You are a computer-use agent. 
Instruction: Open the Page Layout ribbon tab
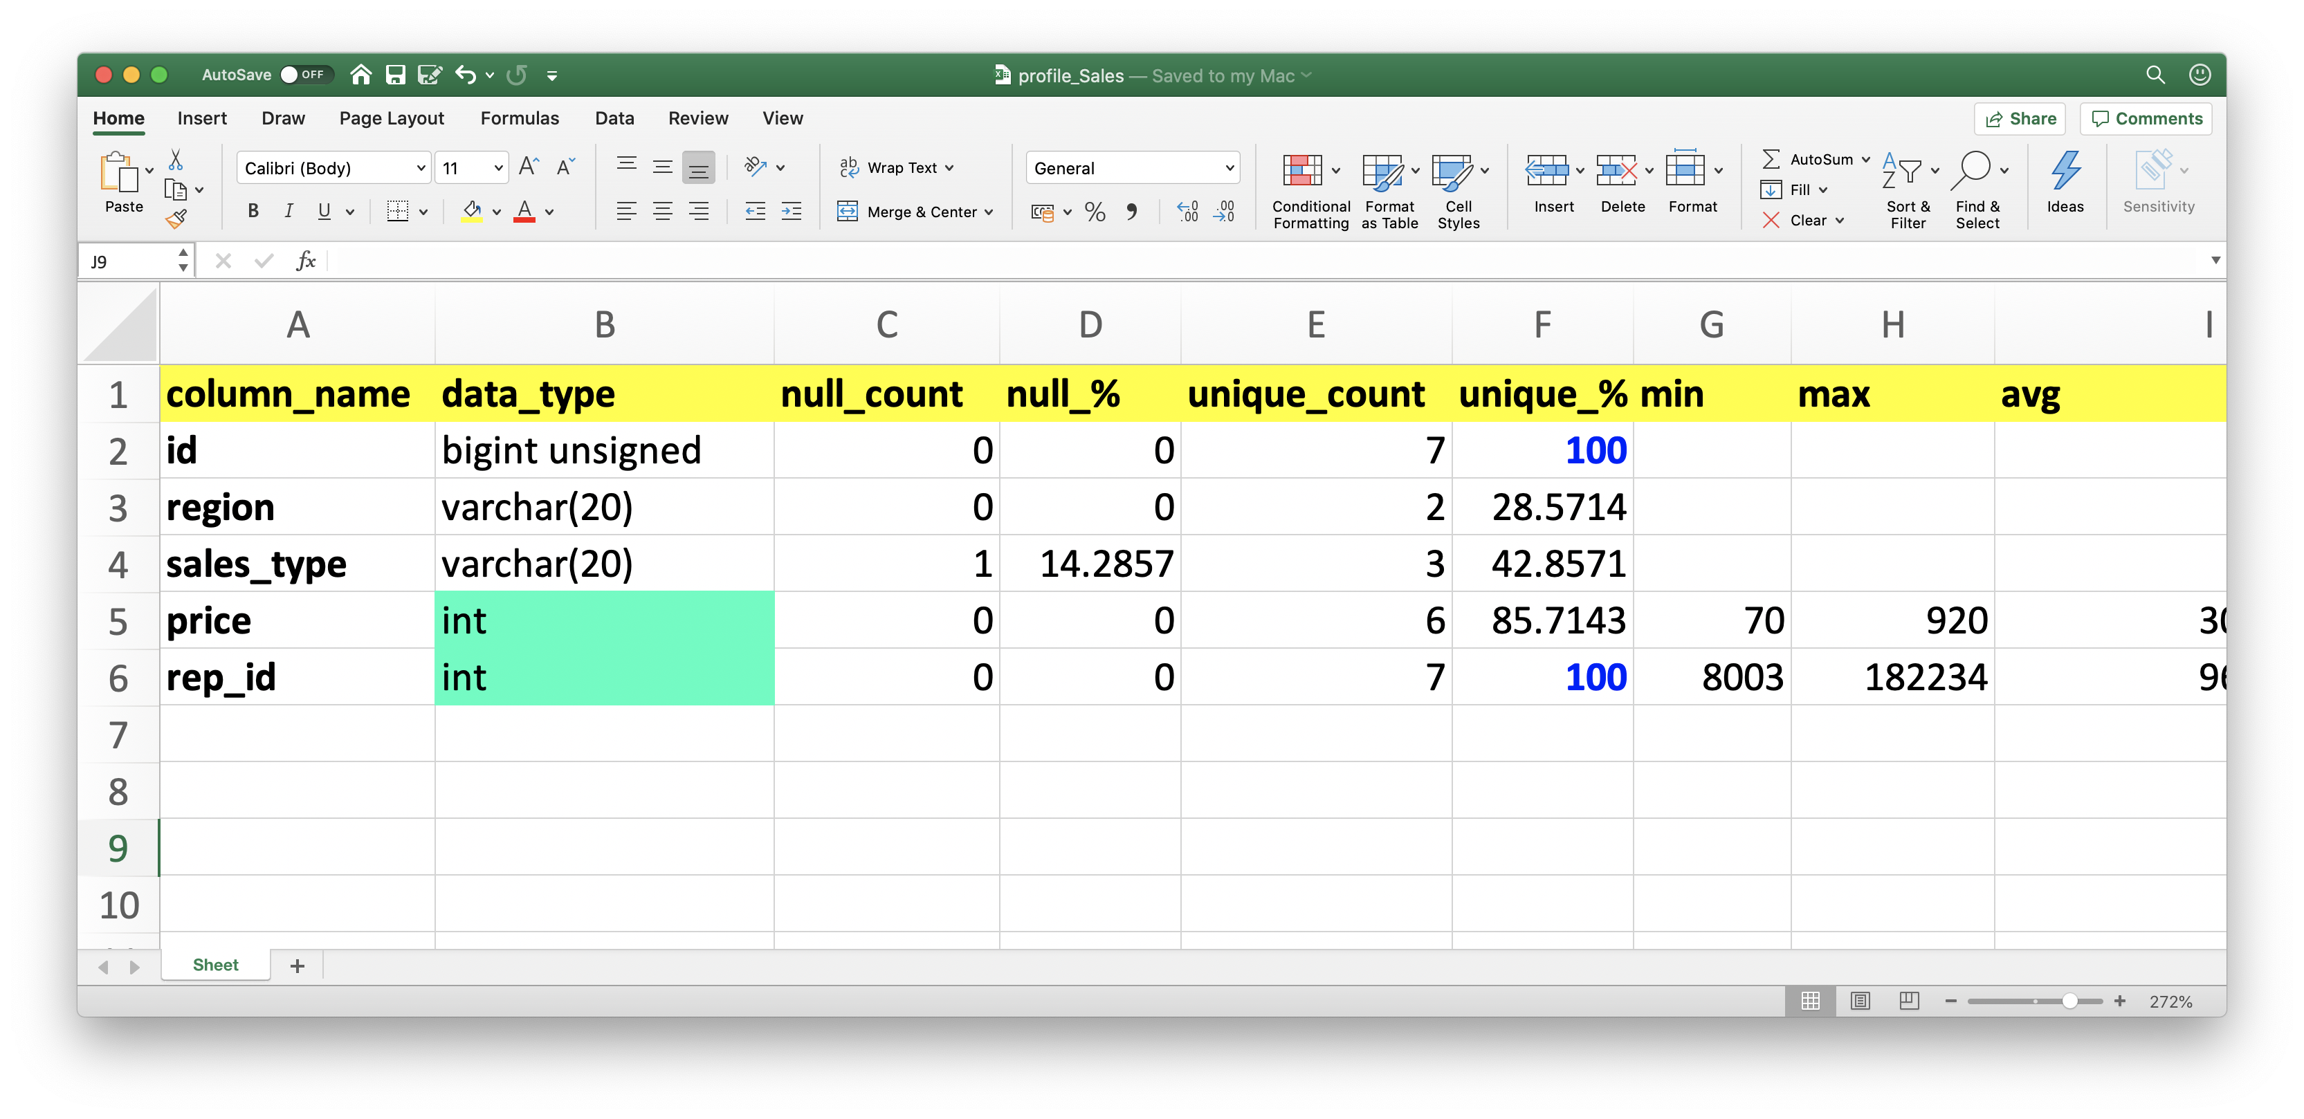point(391,118)
